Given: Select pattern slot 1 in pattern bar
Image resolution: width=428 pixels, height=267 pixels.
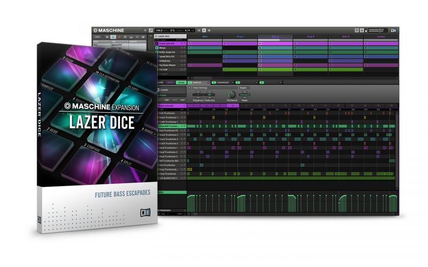Looking at the screenshot, I should coord(194,105).
